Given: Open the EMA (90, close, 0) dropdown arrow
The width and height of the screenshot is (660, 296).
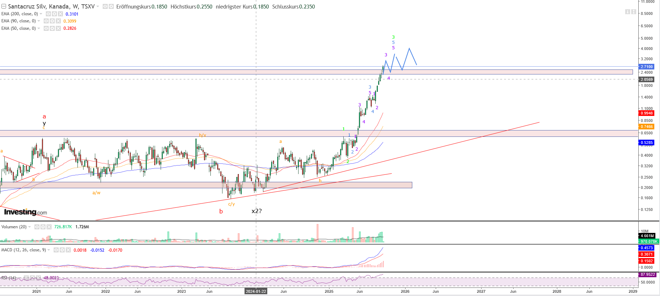Looking at the screenshot, I should coord(39,21).
